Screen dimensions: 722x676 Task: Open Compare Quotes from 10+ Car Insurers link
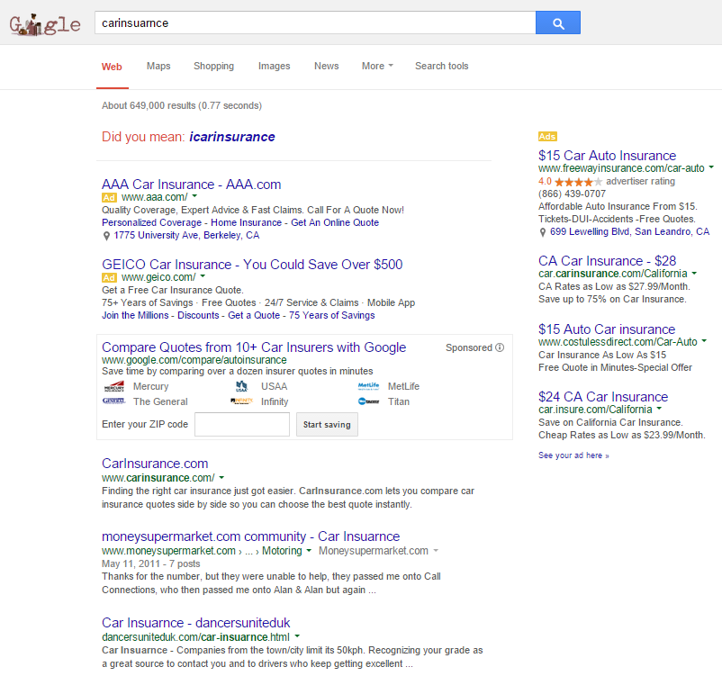(254, 347)
